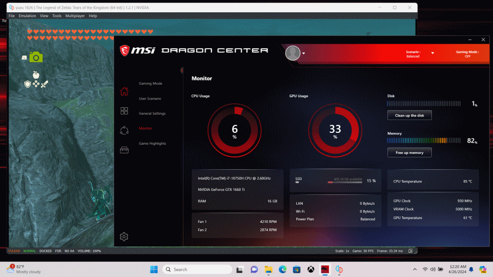Click VOLUME: 100% in yuzu status bar

(89, 251)
